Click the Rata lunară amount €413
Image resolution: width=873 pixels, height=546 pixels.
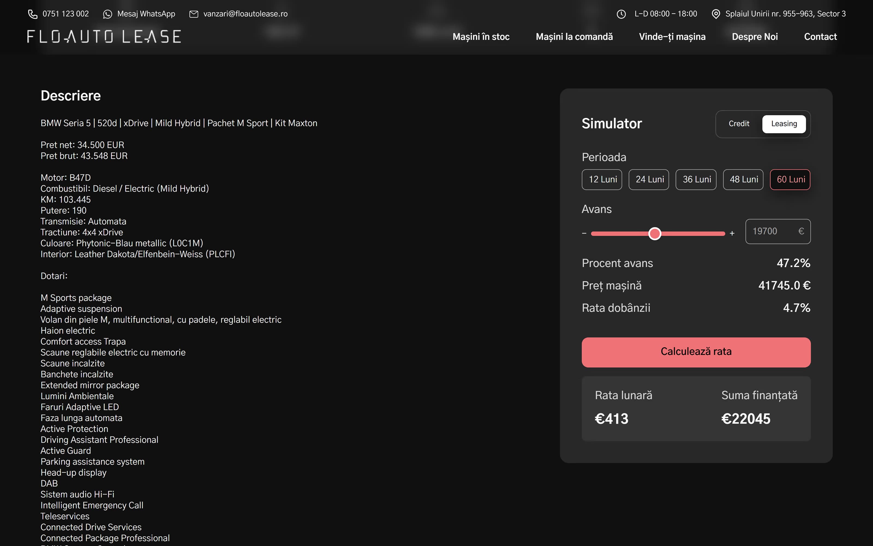pyautogui.click(x=611, y=419)
